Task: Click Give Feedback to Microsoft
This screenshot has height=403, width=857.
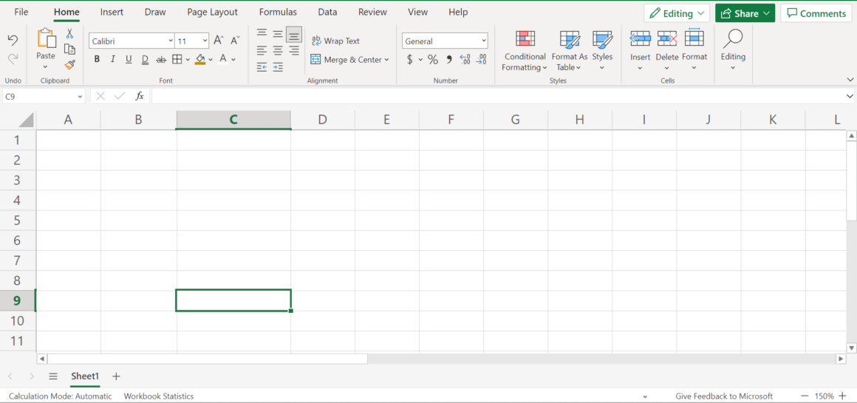Action: 724,396
